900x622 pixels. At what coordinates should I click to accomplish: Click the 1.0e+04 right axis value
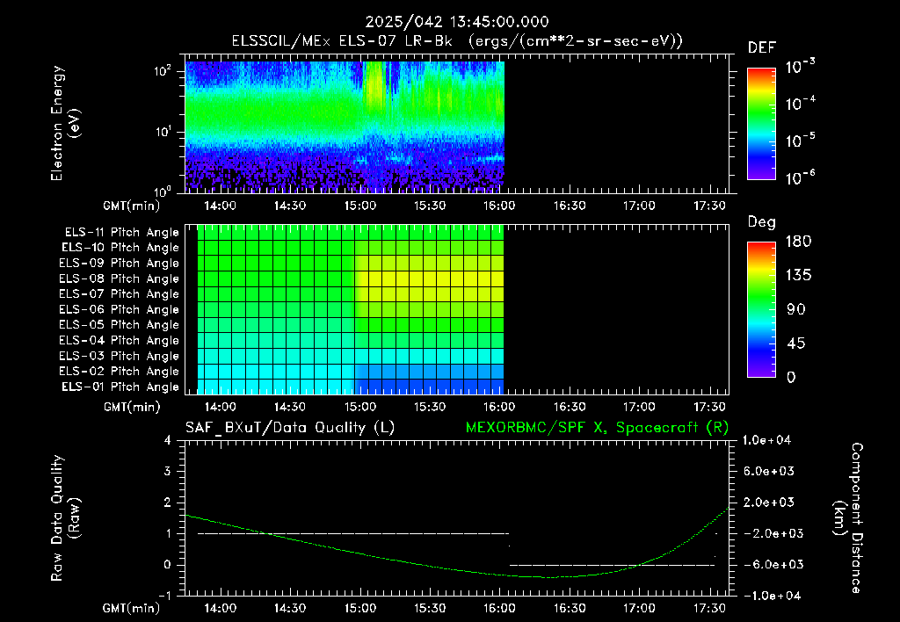coord(766,440)
